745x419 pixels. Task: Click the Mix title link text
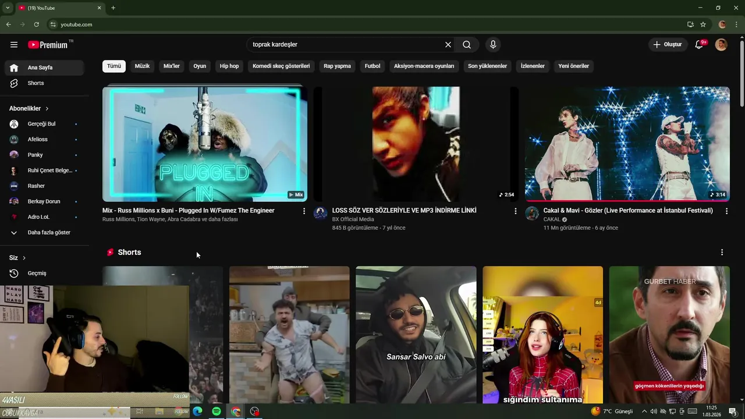(189, 211)
